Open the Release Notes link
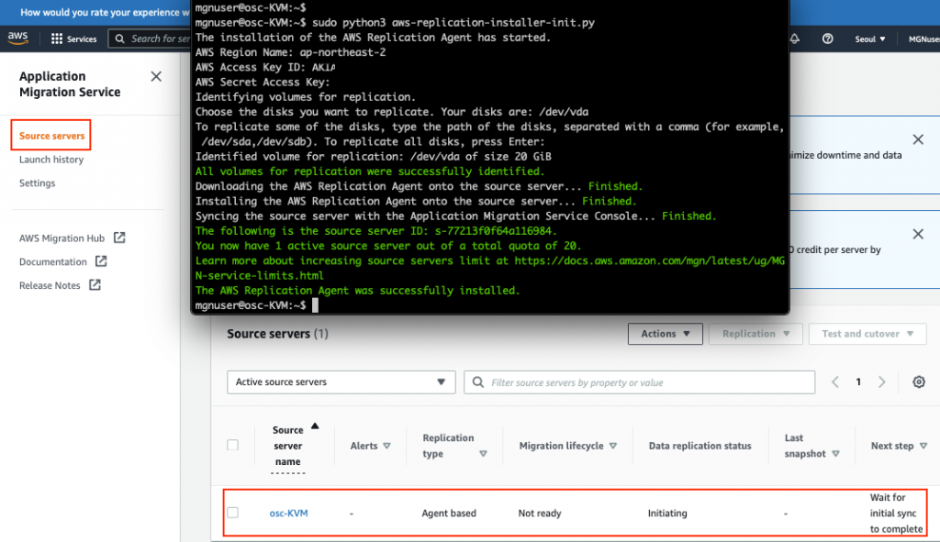 50,285
